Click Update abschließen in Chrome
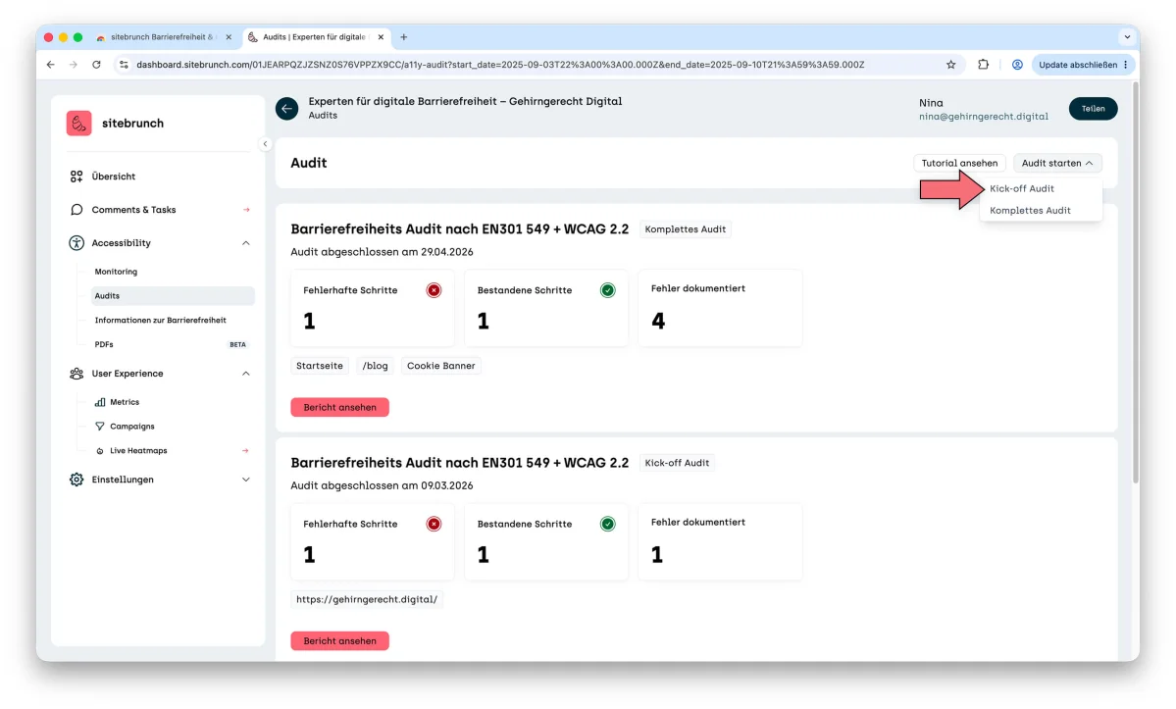 [x=1083, y=65]
